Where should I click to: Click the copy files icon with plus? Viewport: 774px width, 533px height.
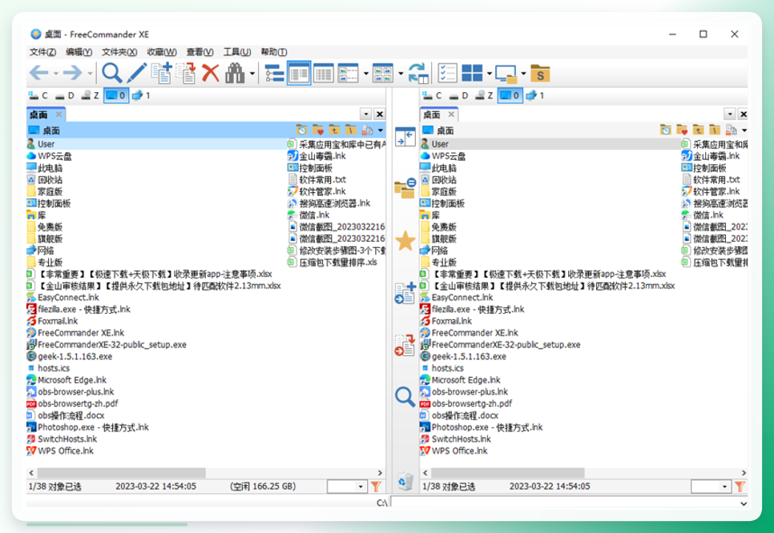(x=161, y=74)
